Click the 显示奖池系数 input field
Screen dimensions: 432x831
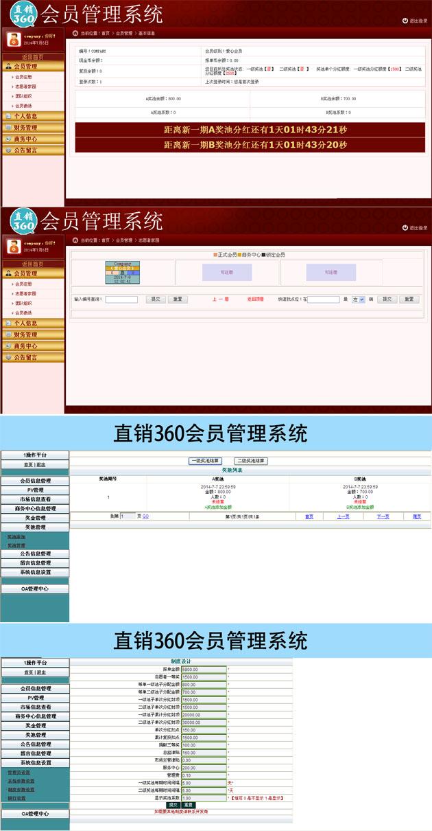[x=203, y=798]
